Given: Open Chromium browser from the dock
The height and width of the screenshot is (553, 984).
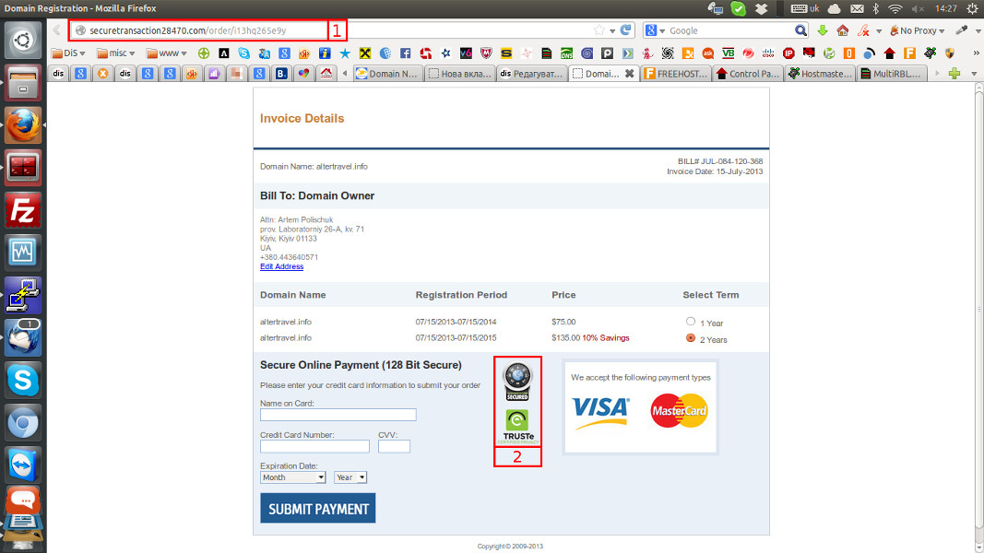Looking at the screenshot, I should click(x=23, y=423).
